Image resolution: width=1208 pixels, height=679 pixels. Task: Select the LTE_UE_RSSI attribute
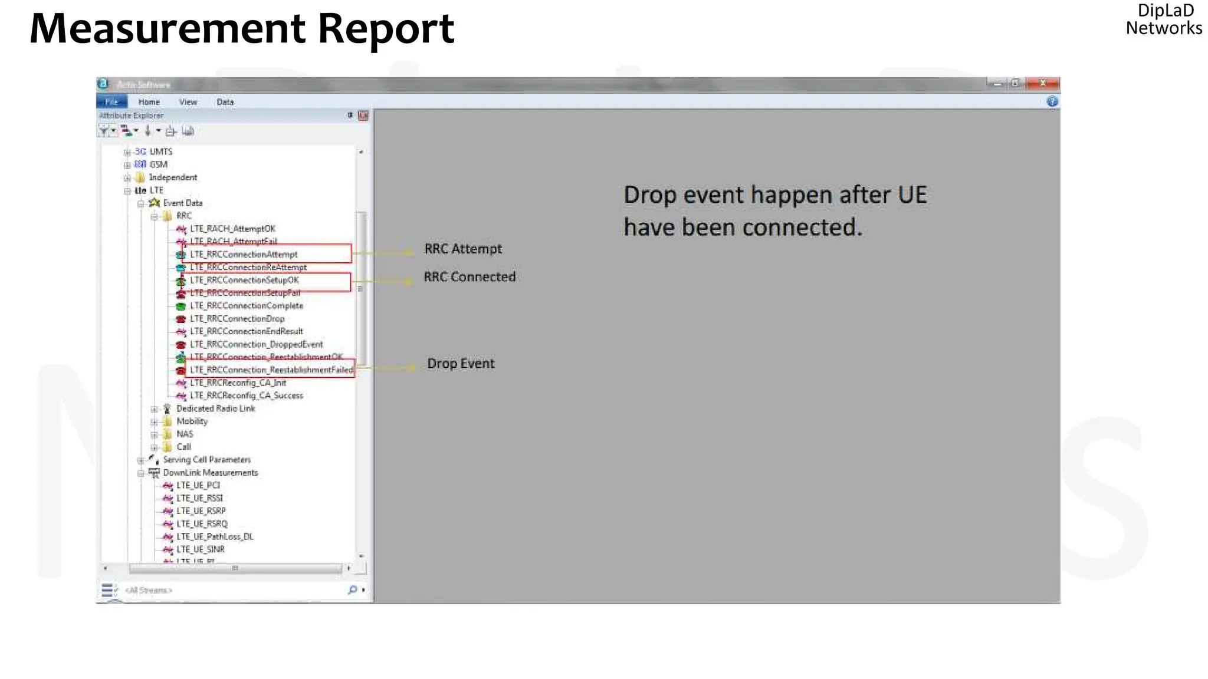199,498
